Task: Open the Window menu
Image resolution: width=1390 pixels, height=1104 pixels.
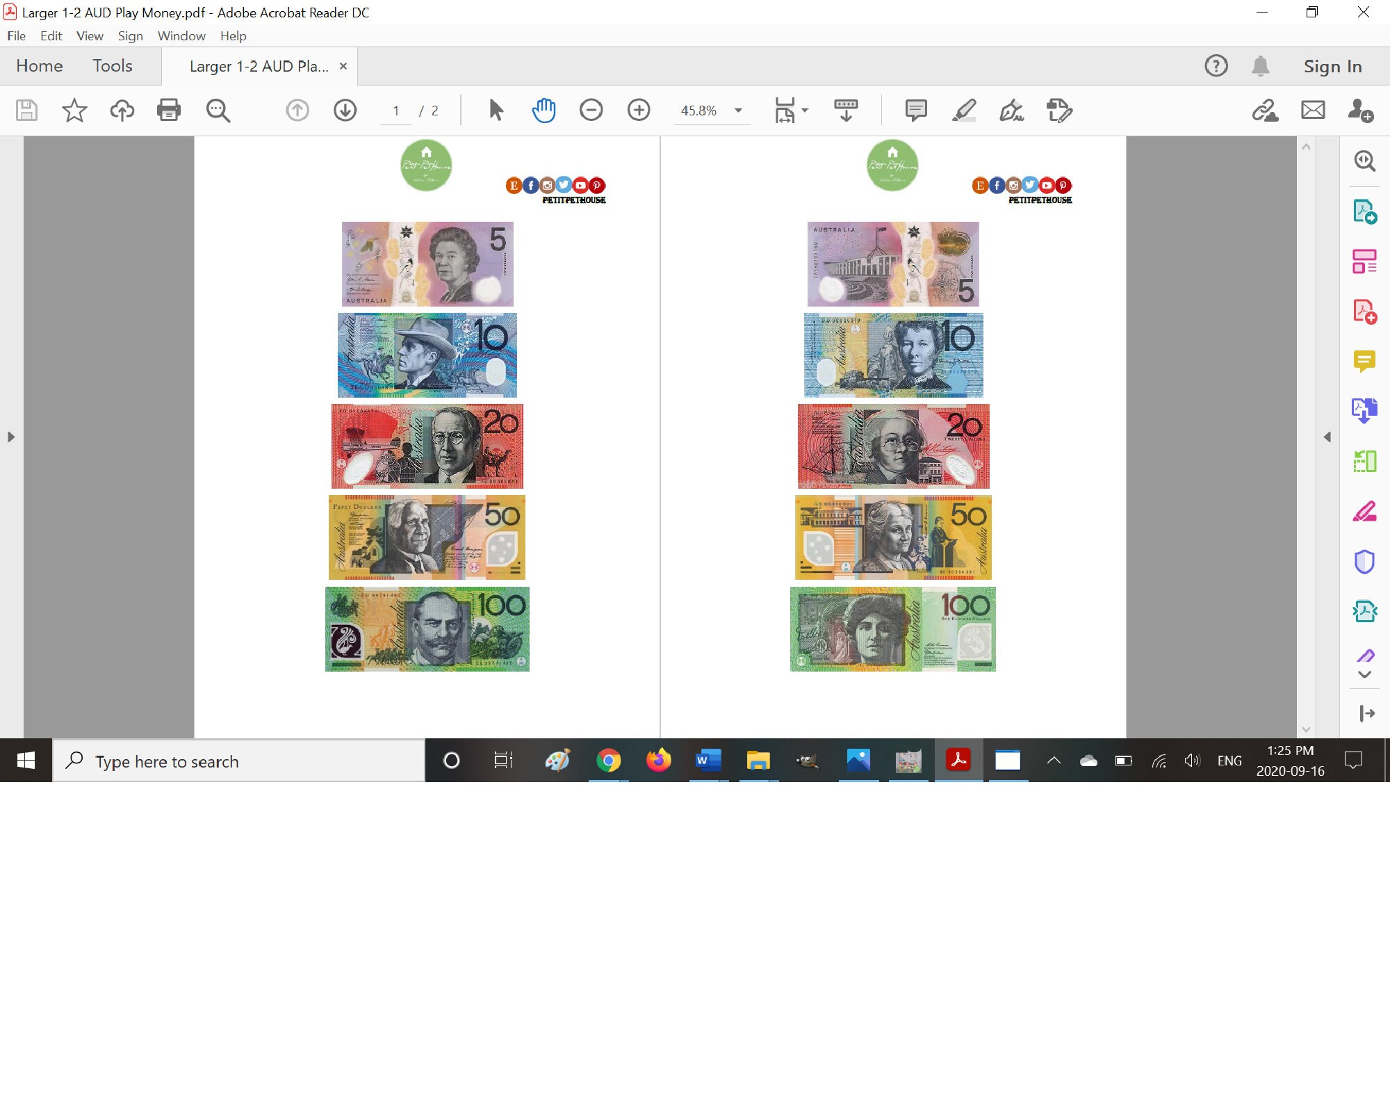Action: (x=181, y=35)
